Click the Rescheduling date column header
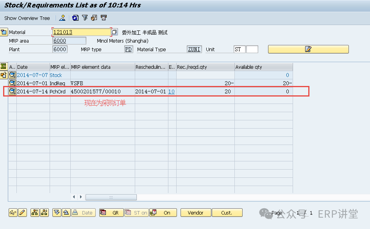Screen dimensions: 370x229 pyautogui.click(x=151, y=67)
